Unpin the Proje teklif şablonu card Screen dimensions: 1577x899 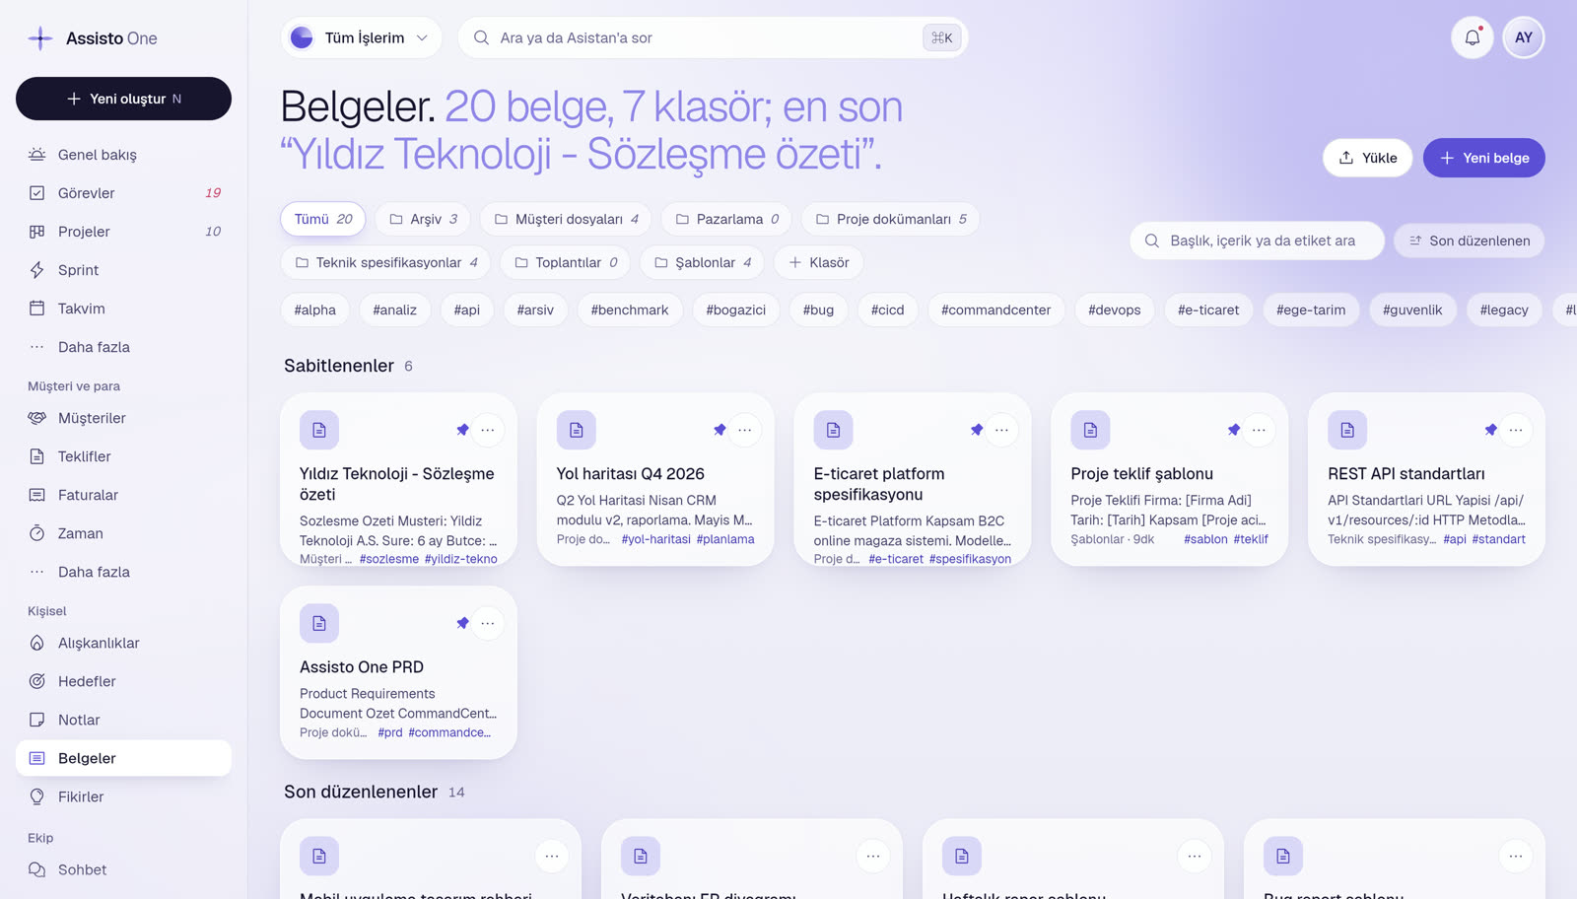1234,430
